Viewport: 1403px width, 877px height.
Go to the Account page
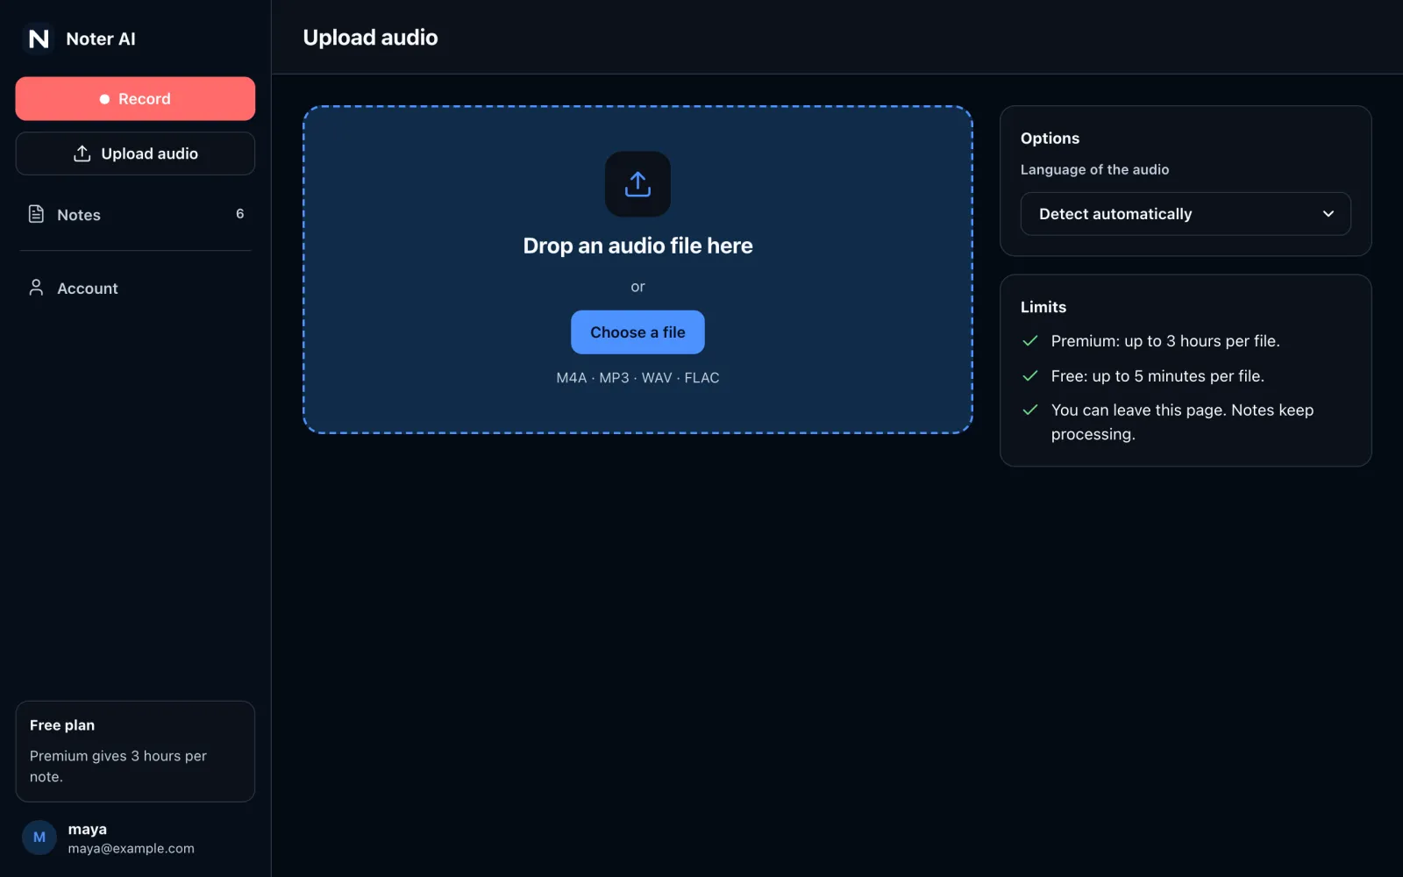coord(135,288)
